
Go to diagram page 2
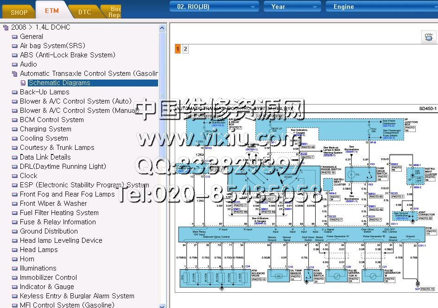(185, 49)
